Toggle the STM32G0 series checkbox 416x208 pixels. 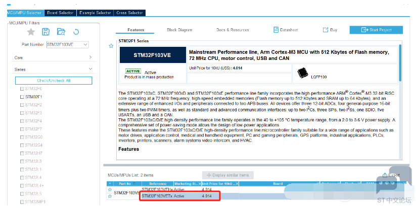coord(22,137)
